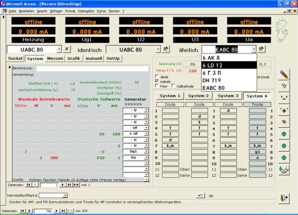The height and width of the screenshot is (215, 298).
Task: Open the identisch UABC 80 dropdown arrow
Action: [158, 50]
